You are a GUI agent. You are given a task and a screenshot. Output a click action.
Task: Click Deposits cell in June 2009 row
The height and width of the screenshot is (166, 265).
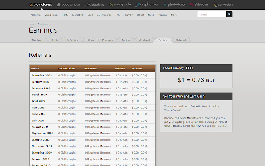[121, 114]
